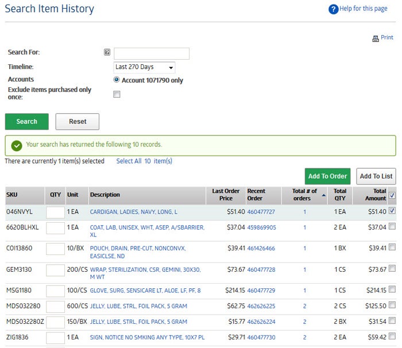This screenshot has width=402, height=348.
Task: Click the small icon beside Search For field
Action: [107, 53]
